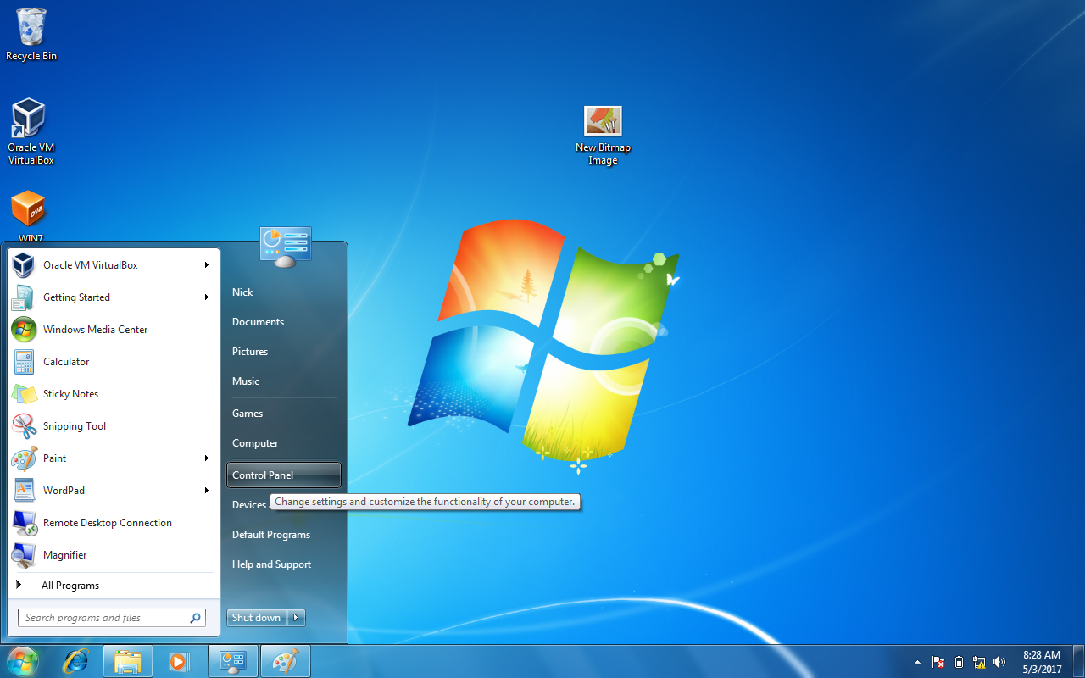Expand Oracle VM VirtualBox jump list arrow
1085x678 pixels.
[x=206, y=265]
